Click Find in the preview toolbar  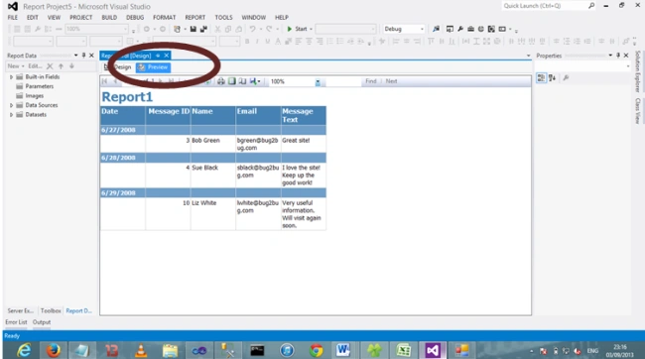coord(371,81)
